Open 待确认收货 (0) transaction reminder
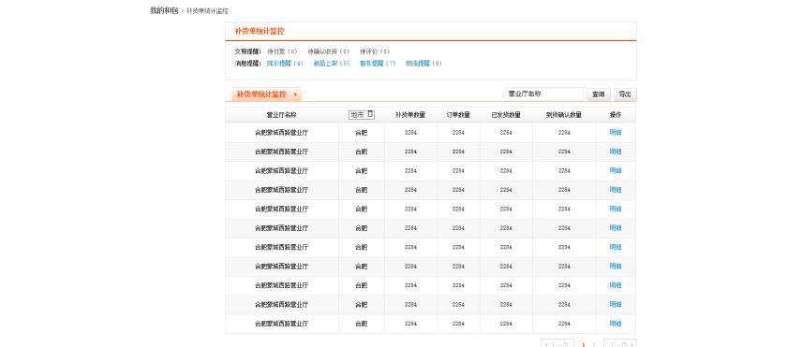This screenshot has width=787, height=347. point(328,51)
